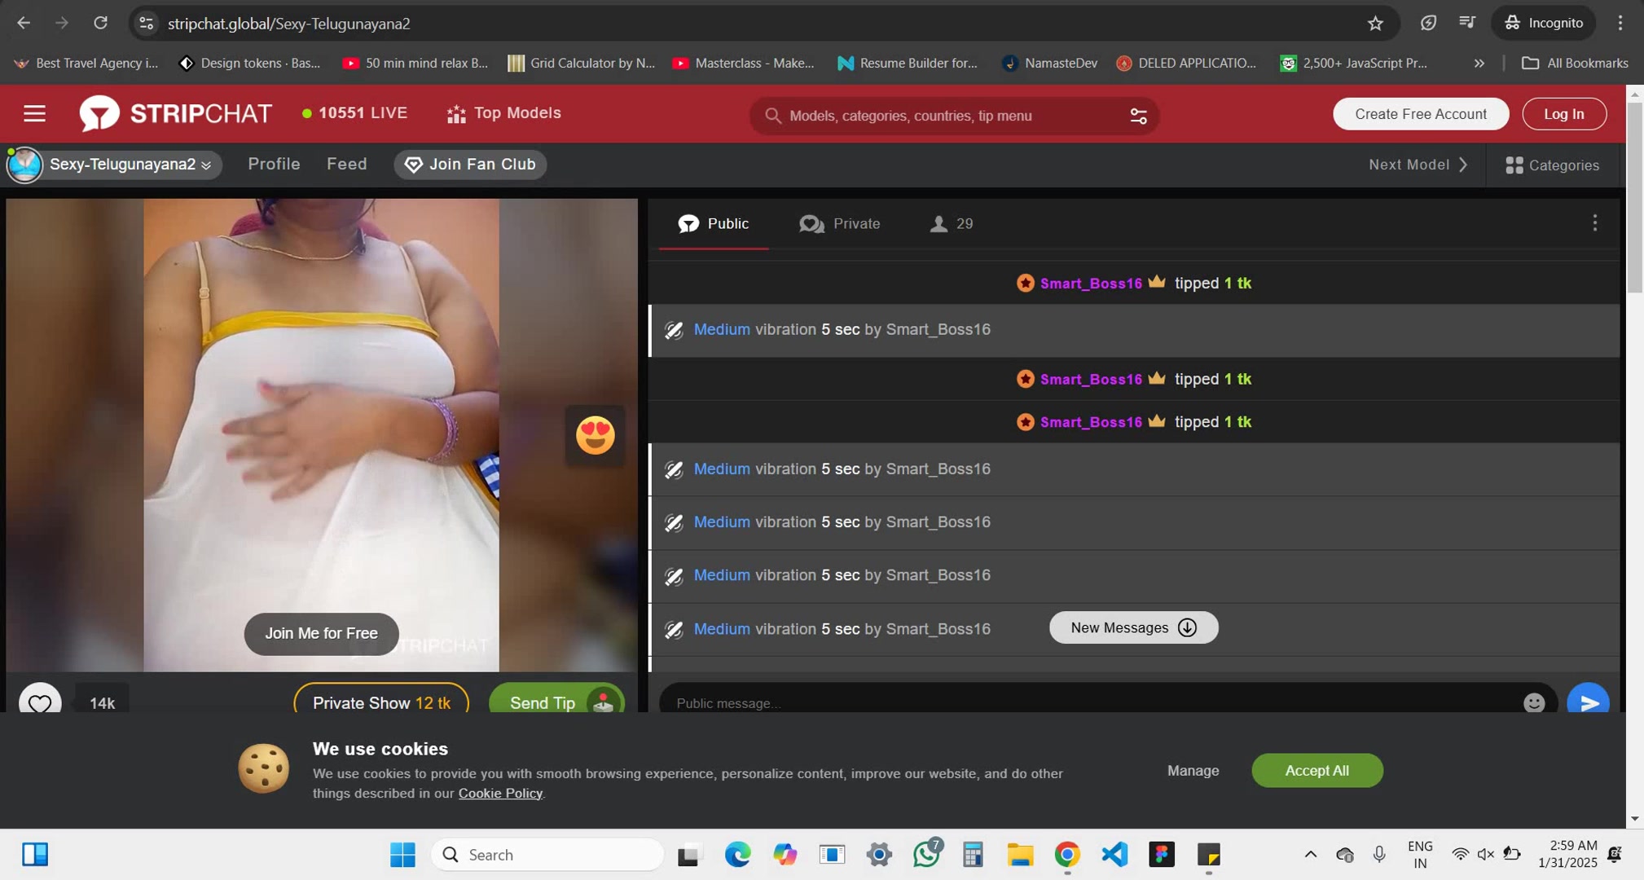Expand the model name dropdown

[206, 165]
